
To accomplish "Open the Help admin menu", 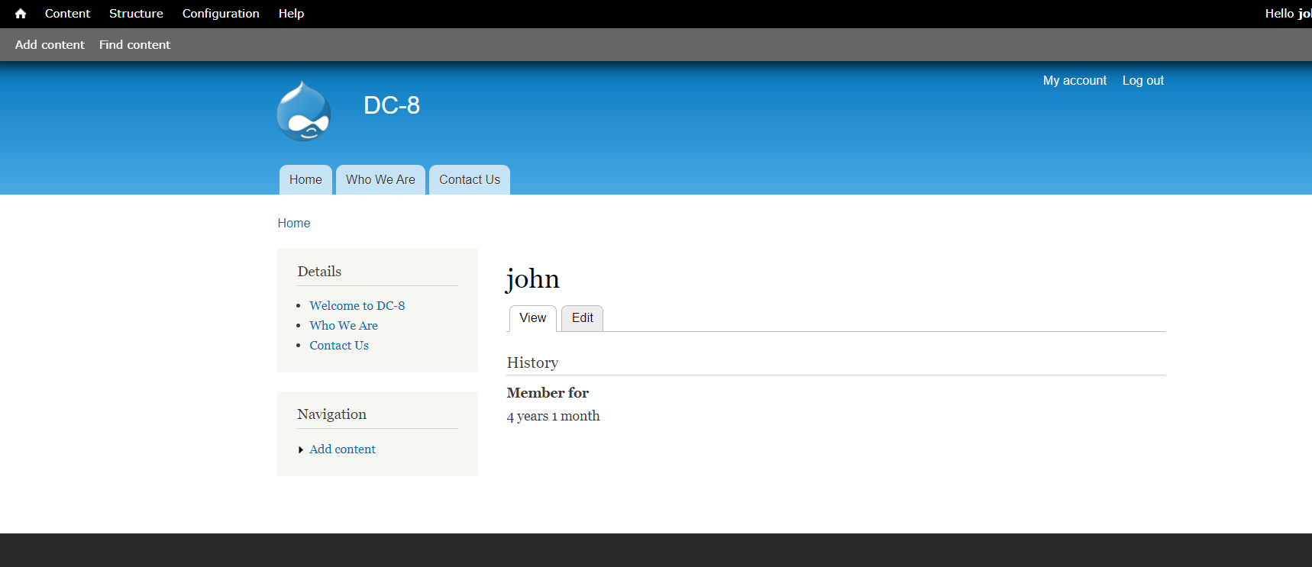I will click(x=291, y=14).
